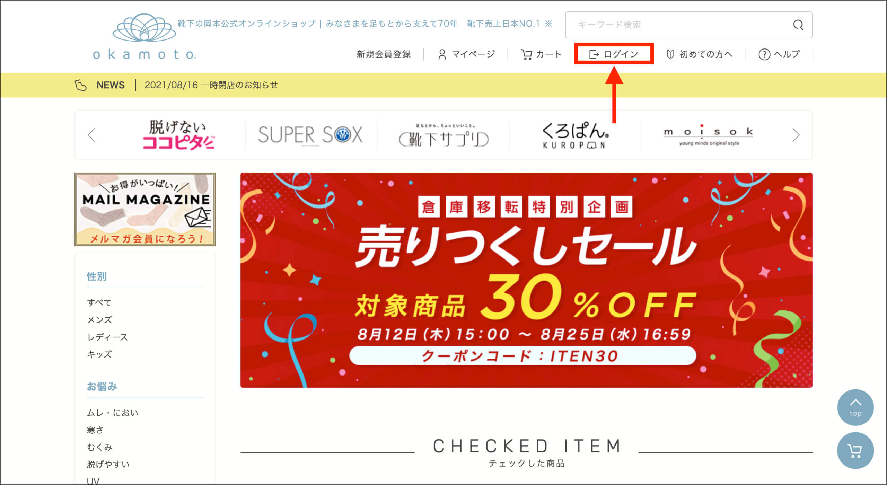887x485 pixels.
Task: Open the MAIL MAGAZINE banner
Action: [145, 209]
